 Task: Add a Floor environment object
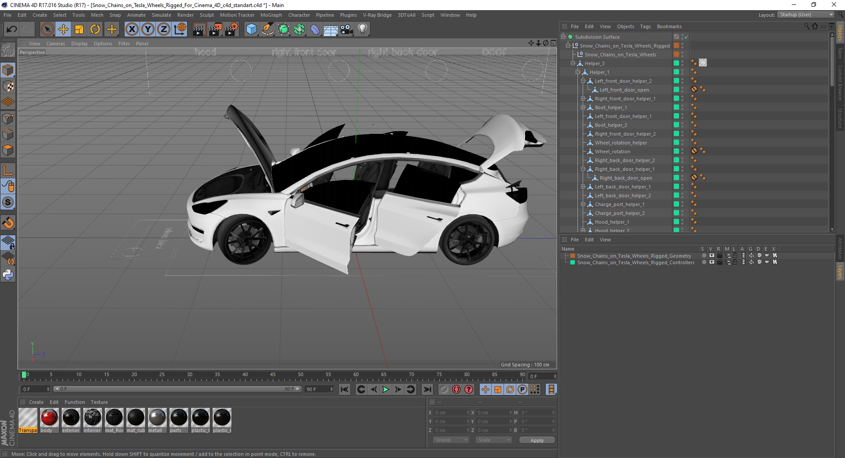pyautogui.click(x=331, y=30)
